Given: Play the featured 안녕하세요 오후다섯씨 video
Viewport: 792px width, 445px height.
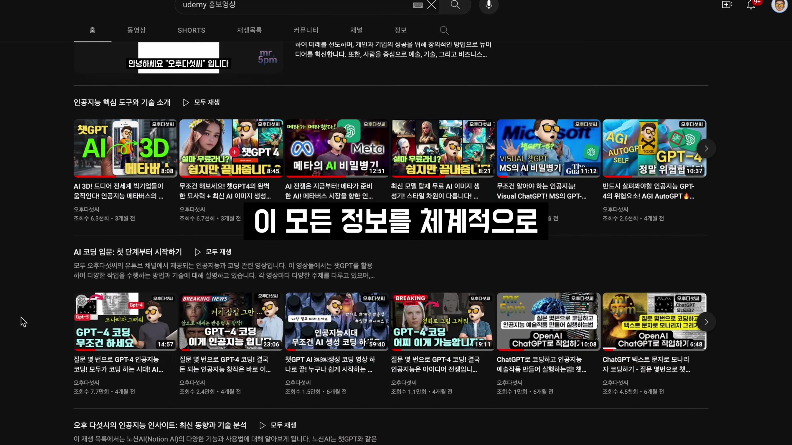Looking at the screenshot, I should [x=178, y=58].
